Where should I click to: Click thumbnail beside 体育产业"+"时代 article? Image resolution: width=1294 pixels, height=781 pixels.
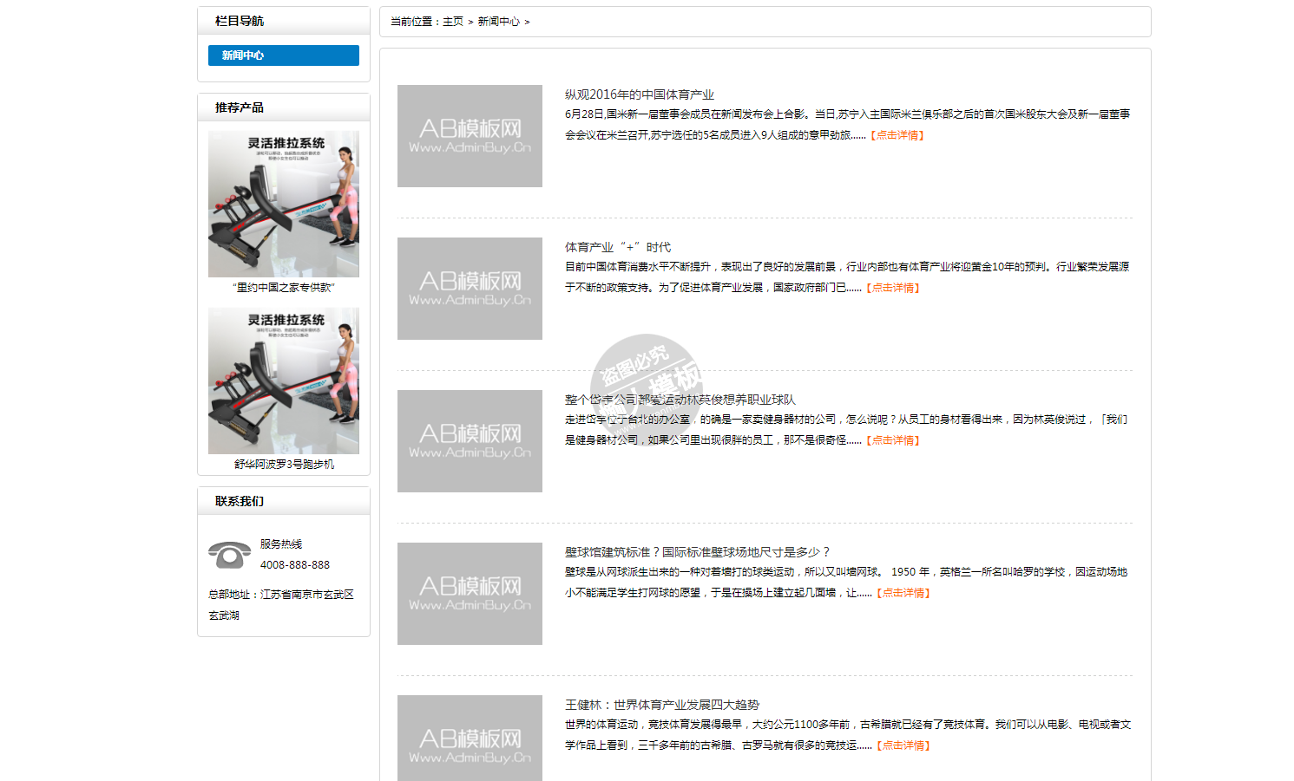470,289
